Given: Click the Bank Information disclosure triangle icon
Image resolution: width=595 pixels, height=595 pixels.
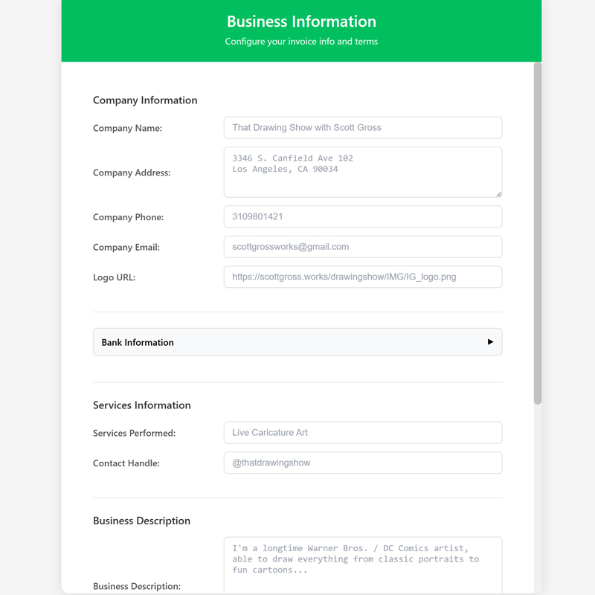Looking at the screenshot, I should [x=490, y=342].
